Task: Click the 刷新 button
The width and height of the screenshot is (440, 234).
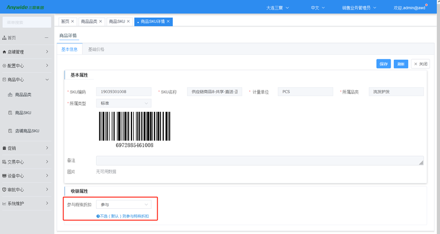Action: tap(401, 64)
